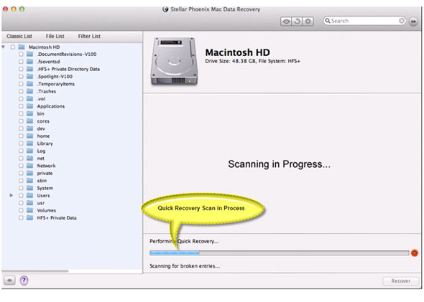This screenshot has height=302, width=424.
Task: Stop the scan with red stop button
Action: (x=415, y=253)
